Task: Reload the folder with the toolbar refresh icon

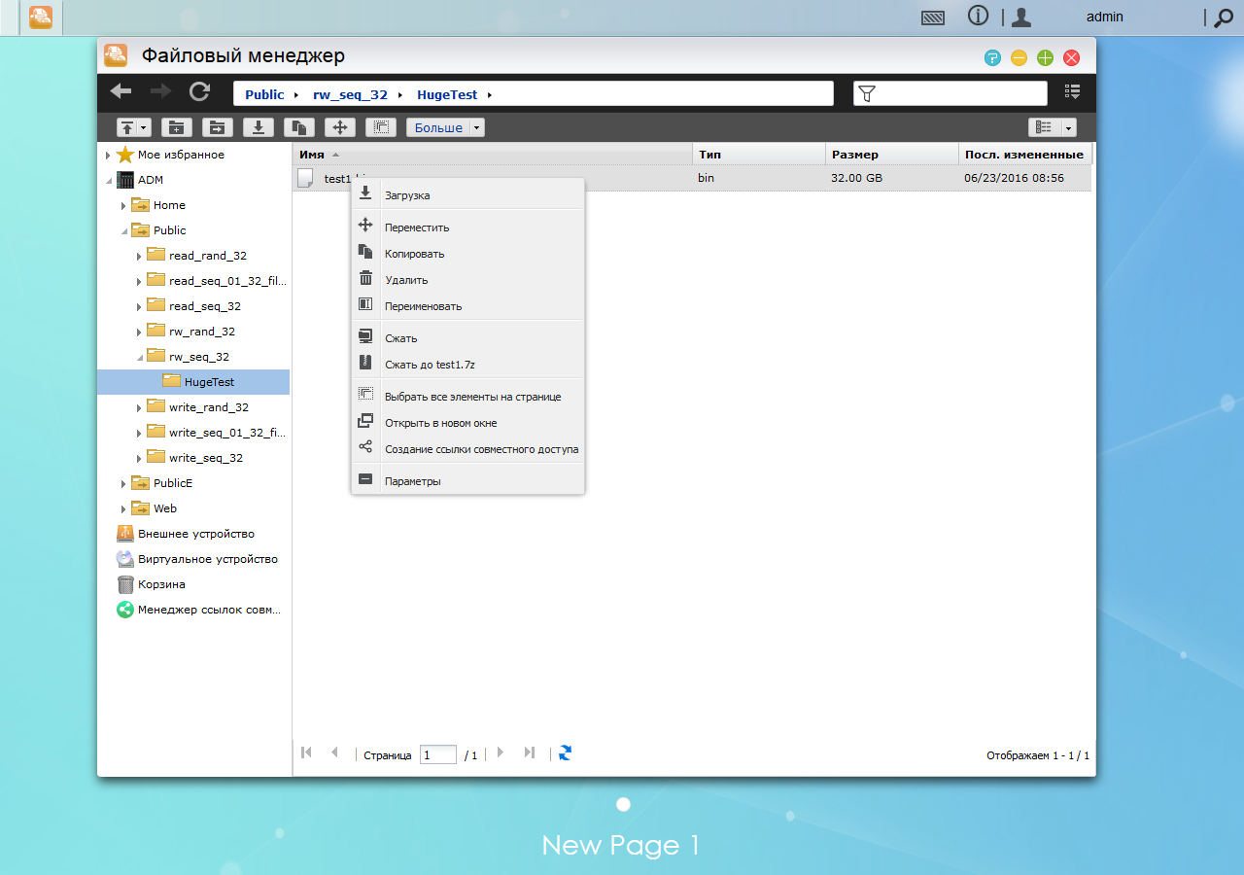Action: tap(199, 91)
